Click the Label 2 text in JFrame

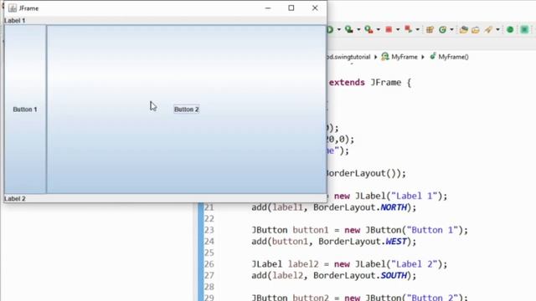pyautogui.click(x=15, y=199)
